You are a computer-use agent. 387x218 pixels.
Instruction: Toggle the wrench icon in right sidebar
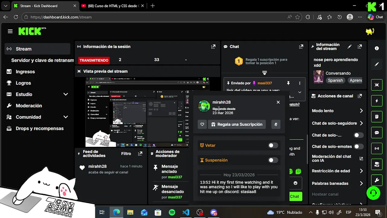click(377, 180)
